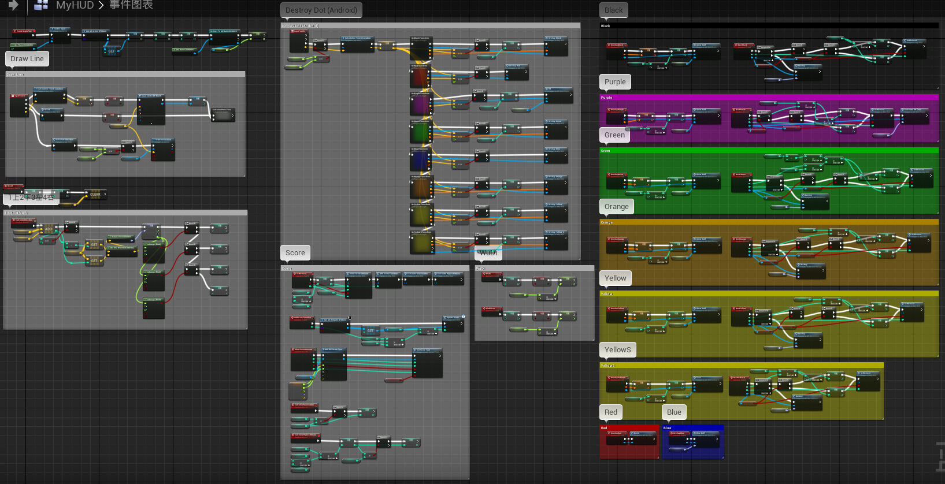Select the CLEAR array node
Screen dimensions: 945x484
pyautogui.click(x=95, y=194)
